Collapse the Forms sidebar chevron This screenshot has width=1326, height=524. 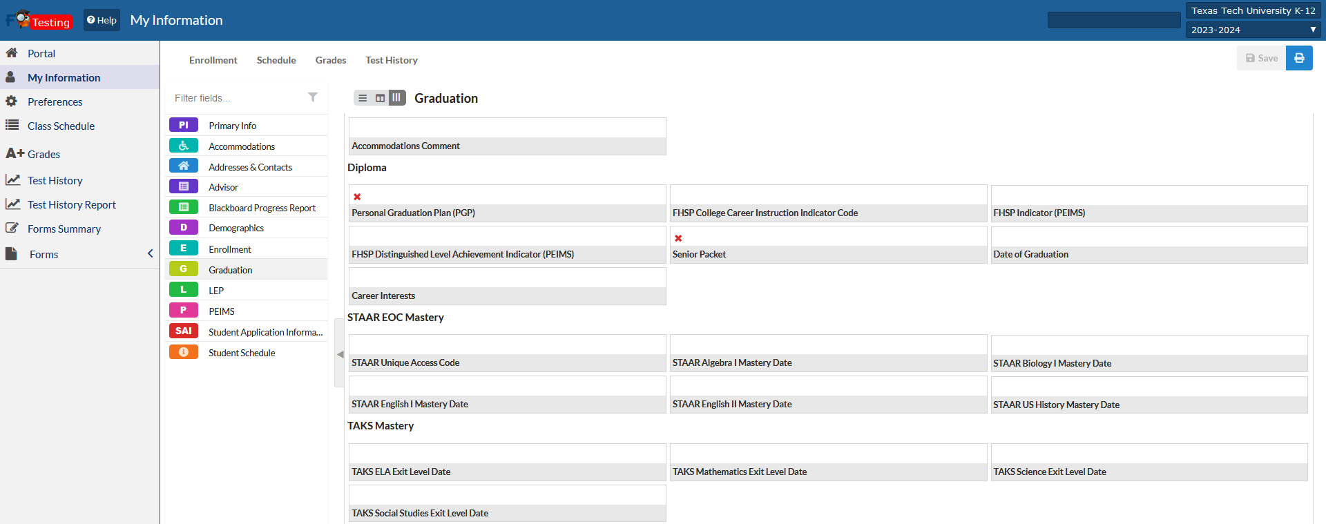(150, 254)
